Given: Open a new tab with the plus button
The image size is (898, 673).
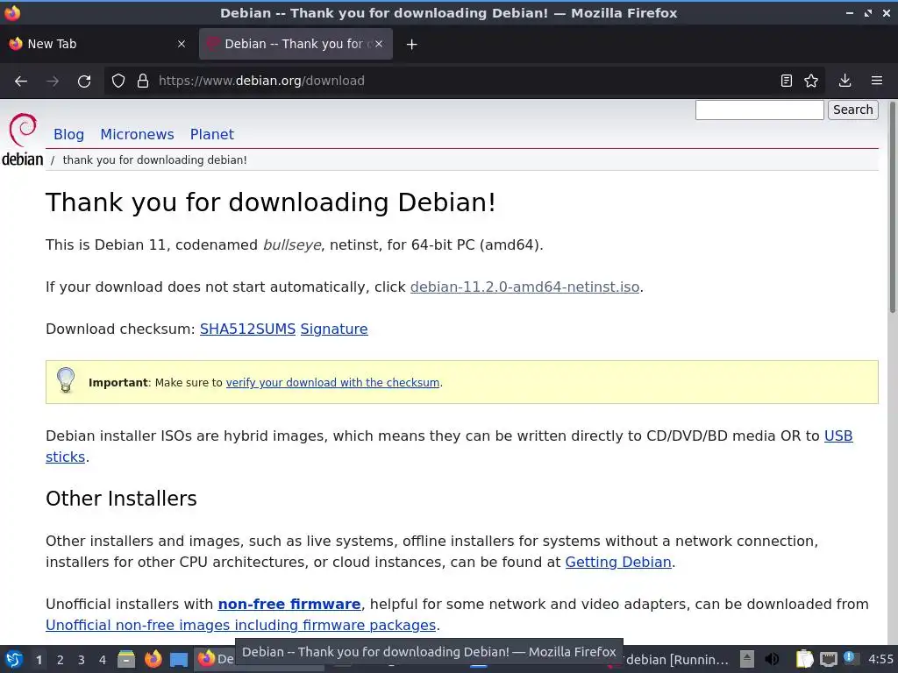Looking at the screenshot, I should pyautogui.click(x=412, y=44).
